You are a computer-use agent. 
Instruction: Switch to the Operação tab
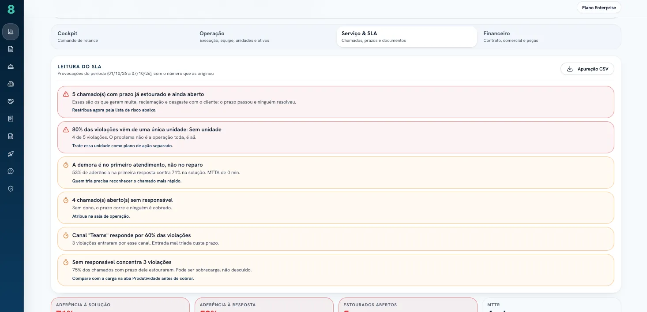point(265,37)
